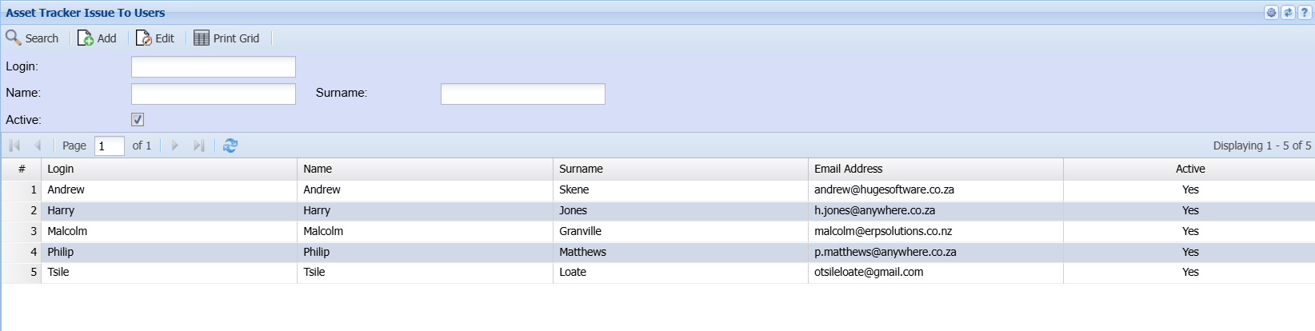1315x331 pixels.
Task: Uncheck the Active filter checkbox
Action: 138,120
